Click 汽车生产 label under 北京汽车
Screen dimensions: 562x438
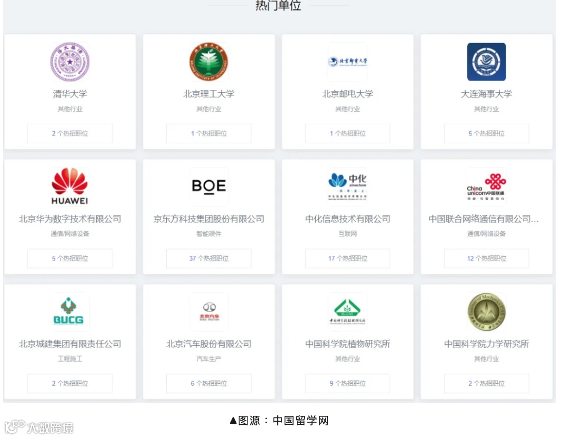(208, 359)
